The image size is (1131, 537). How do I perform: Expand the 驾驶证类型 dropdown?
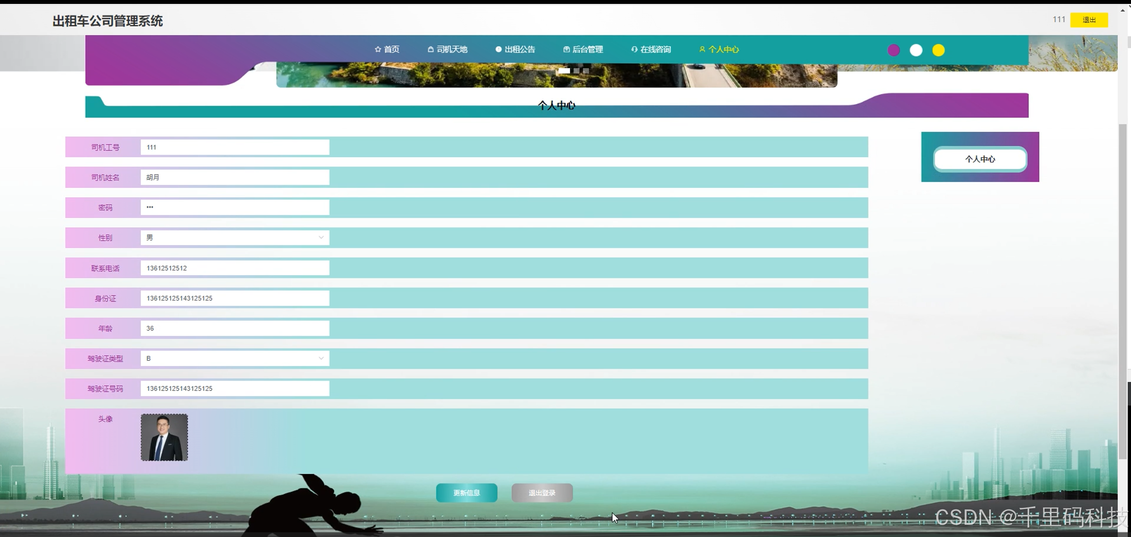(x=235, y=358)
